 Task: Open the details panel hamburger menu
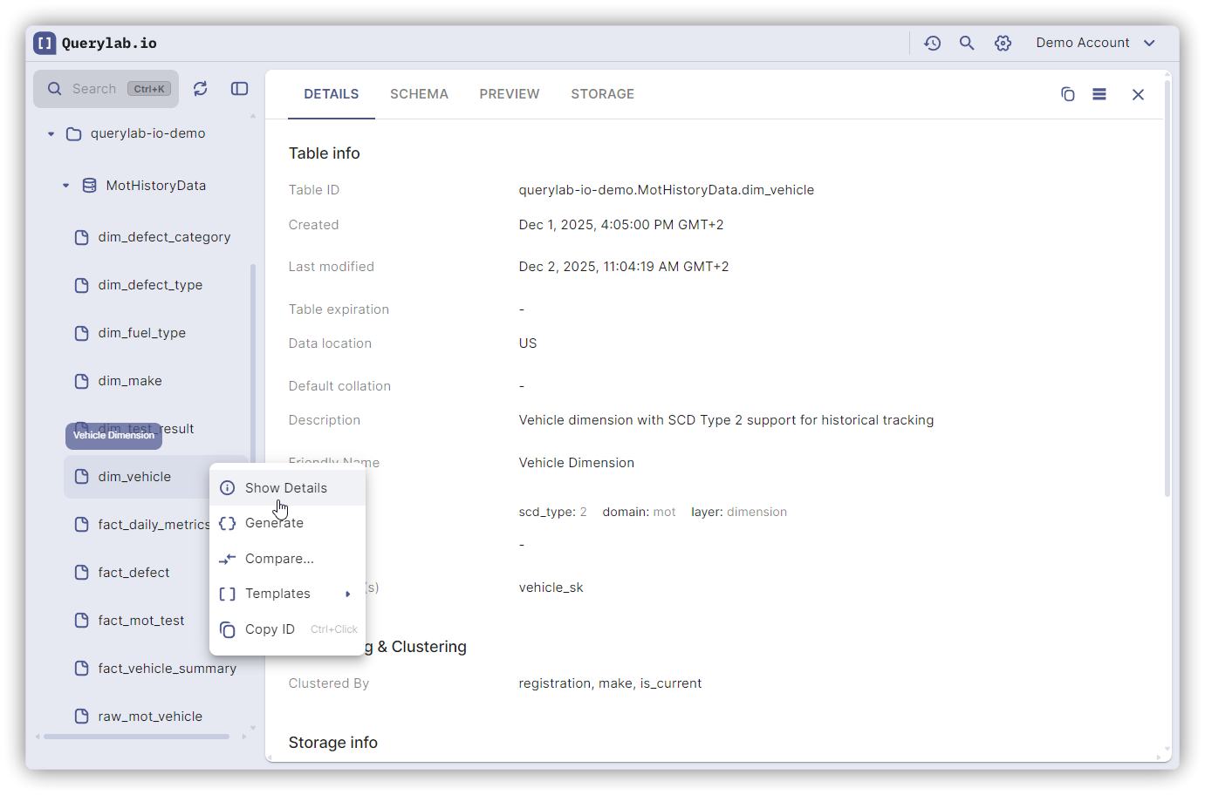pyautogui.click(x=1099, y=94)
